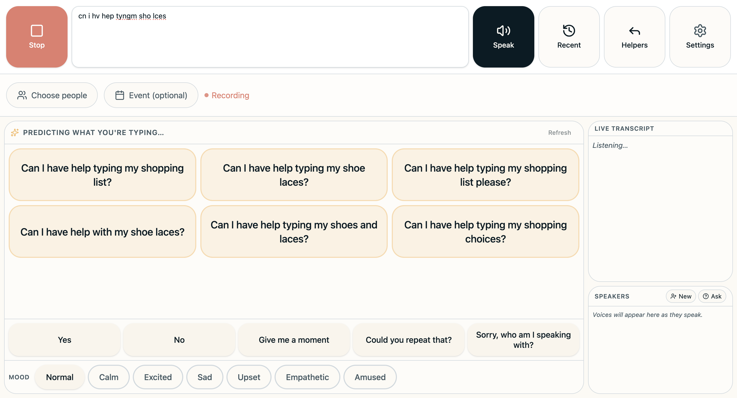Click "Voices will appear here as they speak."

pos(647,315)
